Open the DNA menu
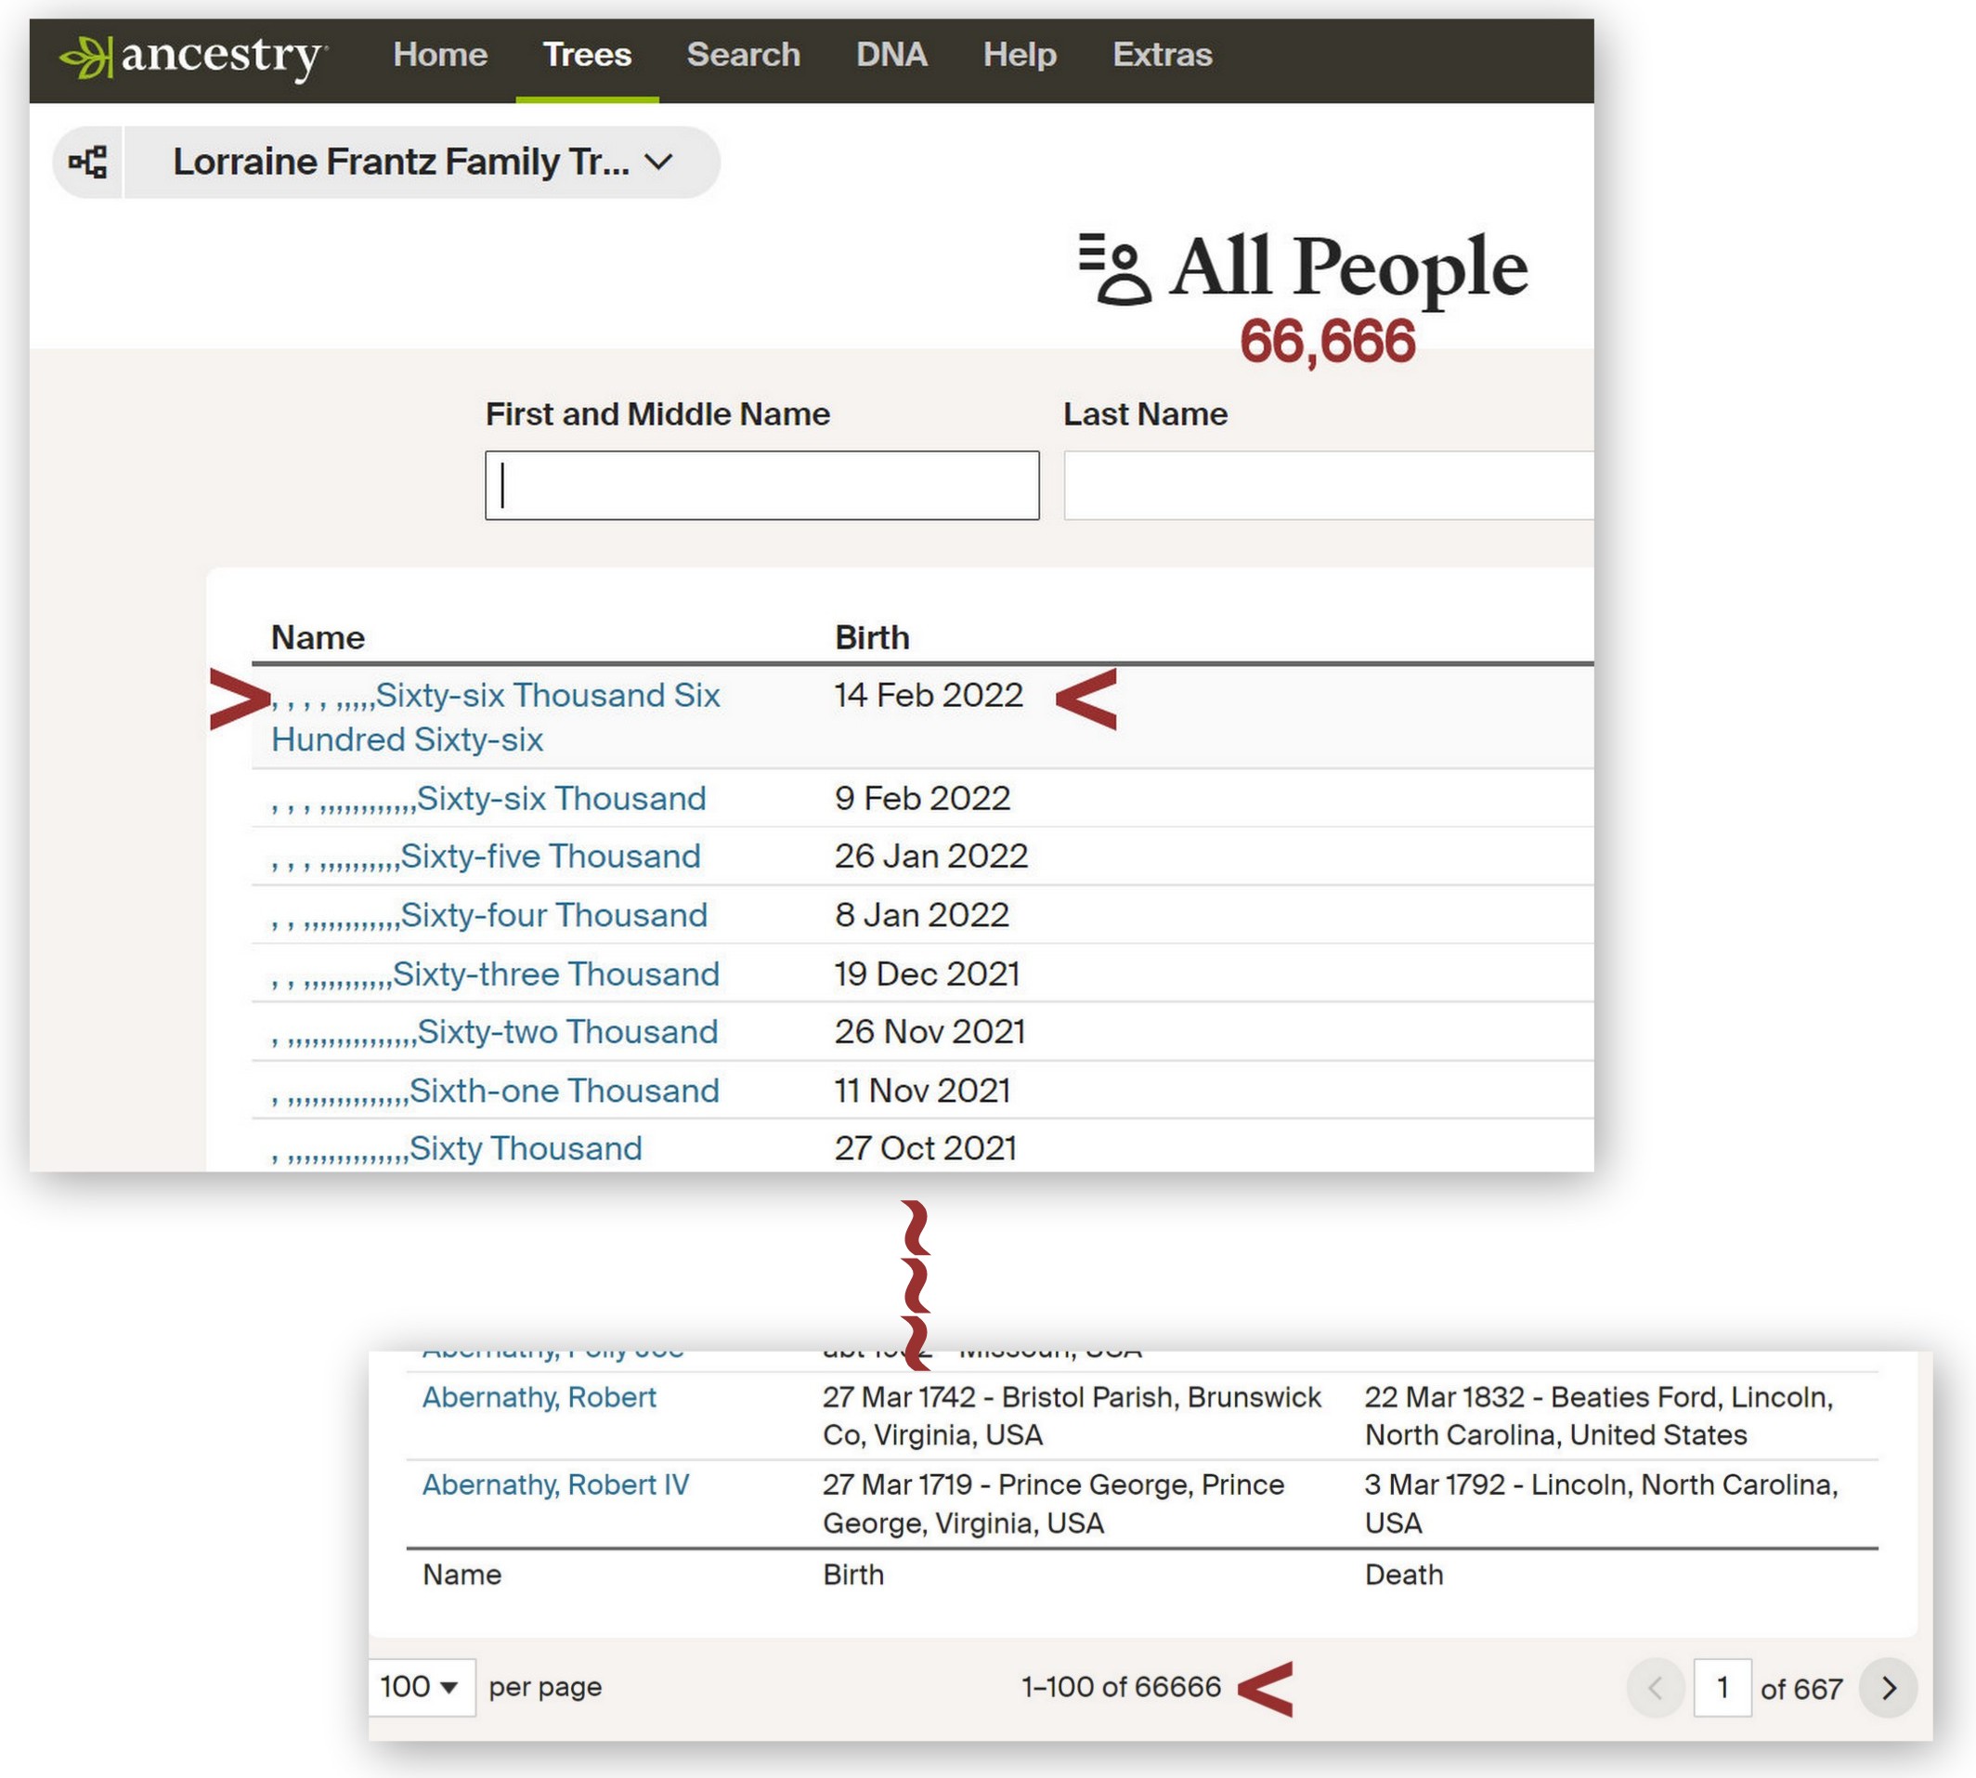Screen dimensions: 1976x1778 pyautogui.click(x=890, y=55)
